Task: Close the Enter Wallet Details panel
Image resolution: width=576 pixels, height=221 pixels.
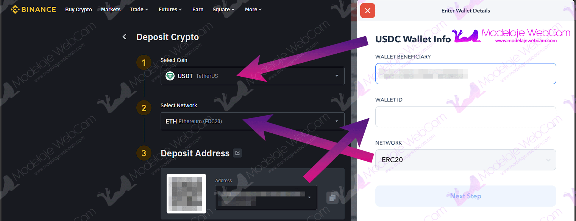Action: [x=367, y=11]
